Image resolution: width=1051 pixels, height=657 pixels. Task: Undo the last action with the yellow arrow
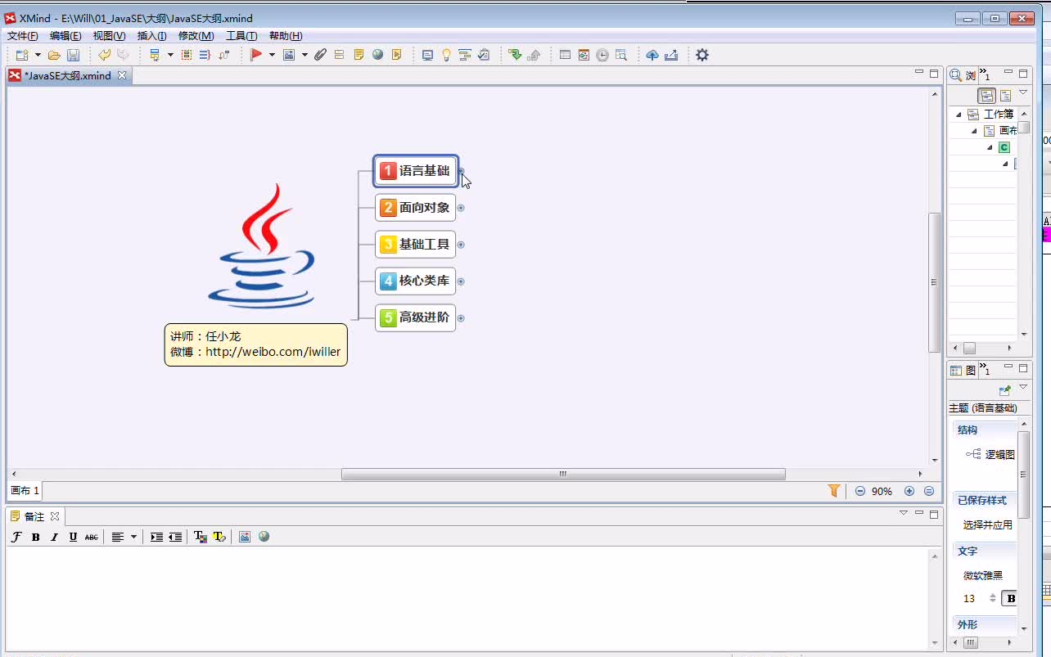click(104, 55)
